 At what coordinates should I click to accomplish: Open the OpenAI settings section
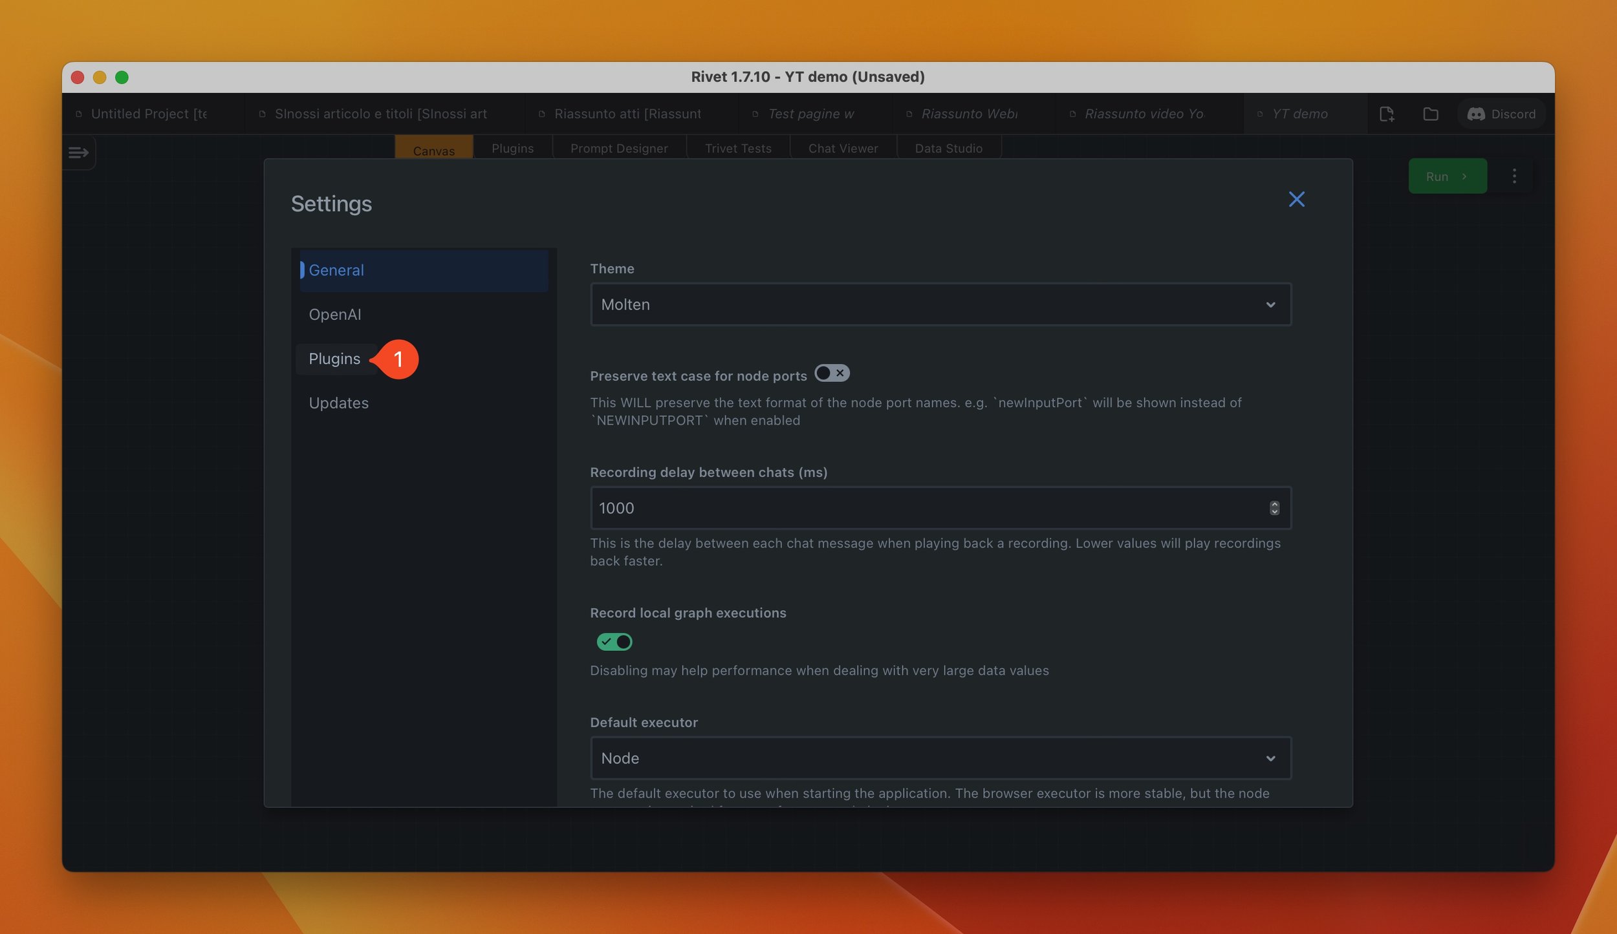tap(424, 315)
